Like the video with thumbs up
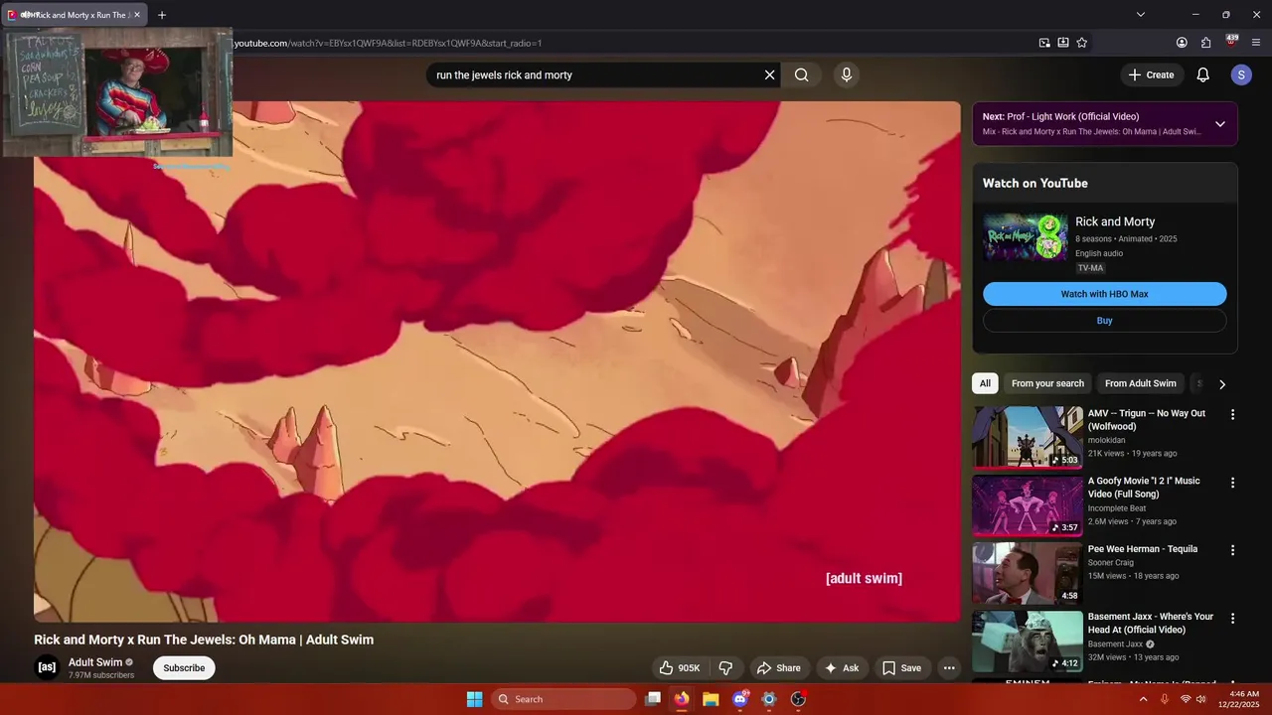This screenshot has height=715, width=1272. point(681,668)
